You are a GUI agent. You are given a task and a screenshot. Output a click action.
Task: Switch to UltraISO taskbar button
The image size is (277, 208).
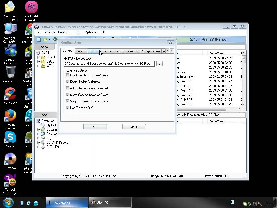click(110, 203)
